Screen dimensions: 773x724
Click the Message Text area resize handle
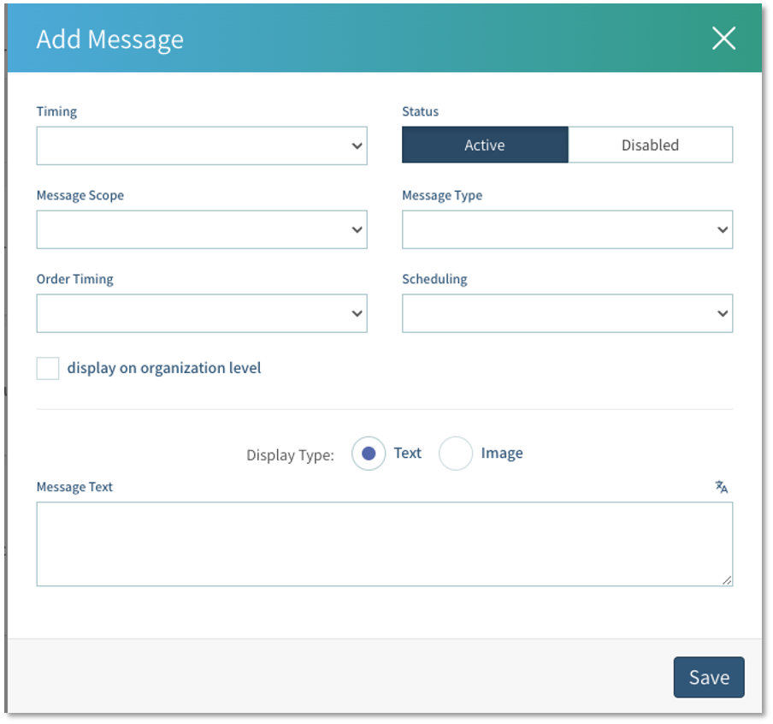click(727, 580)
